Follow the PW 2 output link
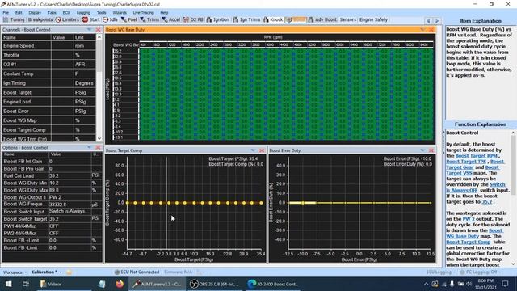 coord(469,219)
